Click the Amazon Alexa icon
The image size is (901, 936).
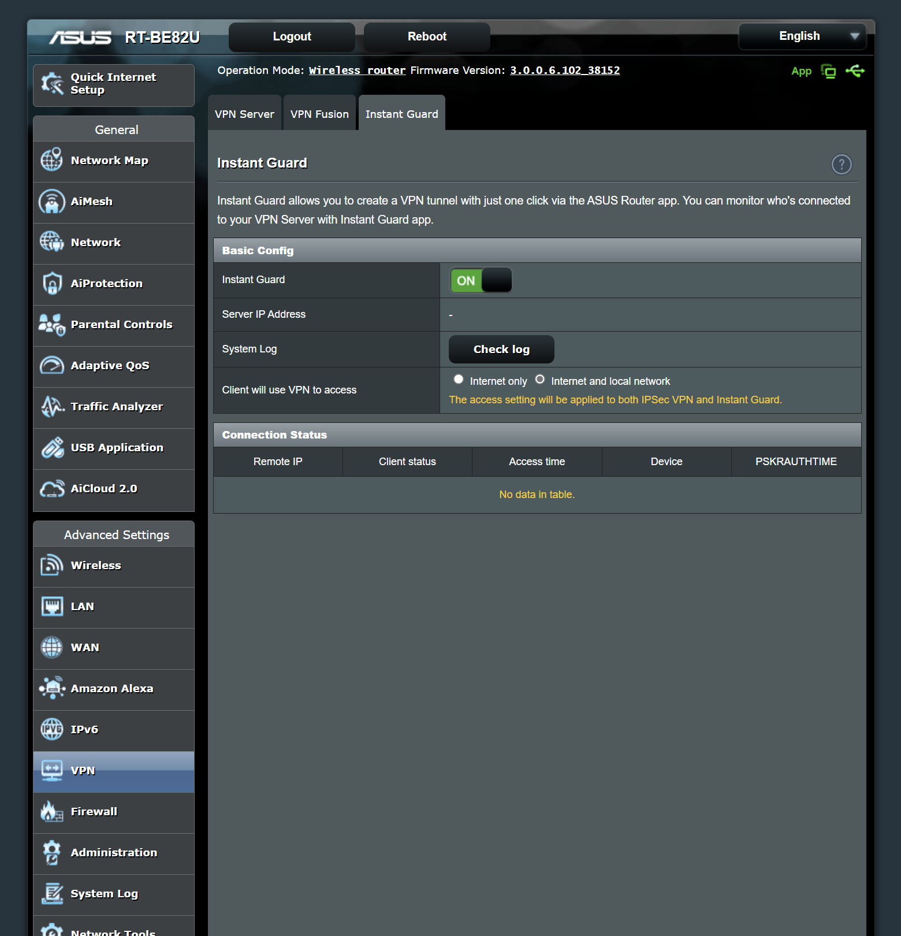point(52,688)
